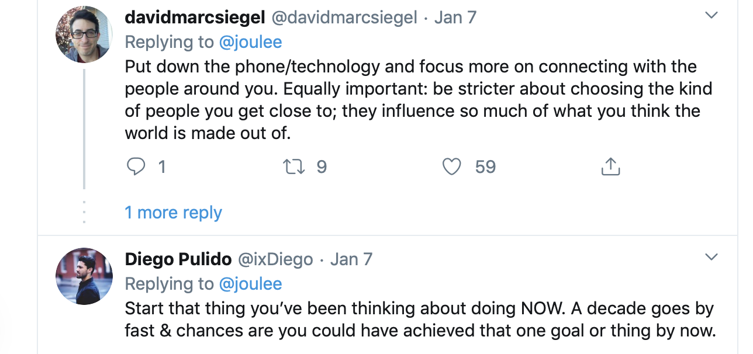Screen dimensions: 753x354
Task: Open davidmarcsiegel's profile picture
Action: click(x=84, y=35)
